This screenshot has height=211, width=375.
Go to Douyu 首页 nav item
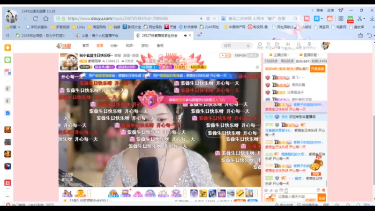[x=86, y=45]
